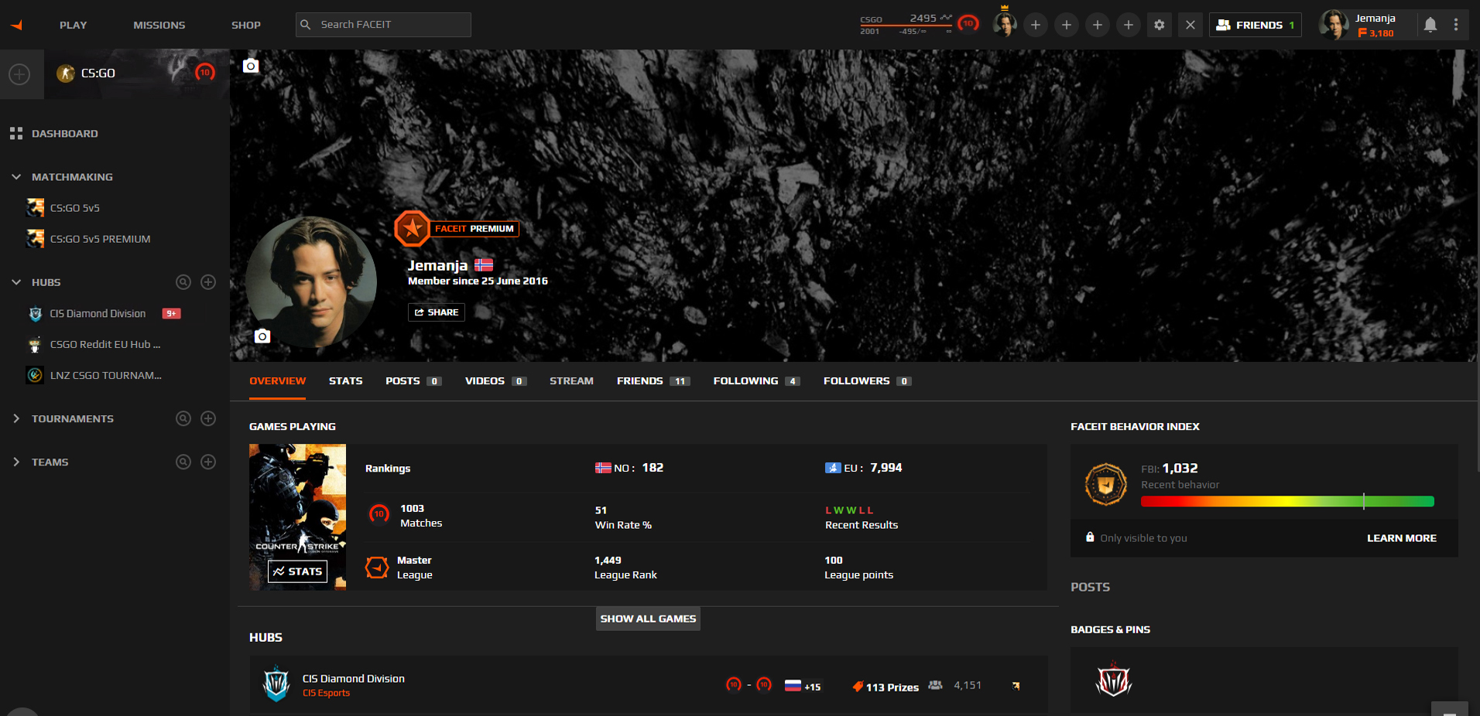Open the Stream tab

571,381
